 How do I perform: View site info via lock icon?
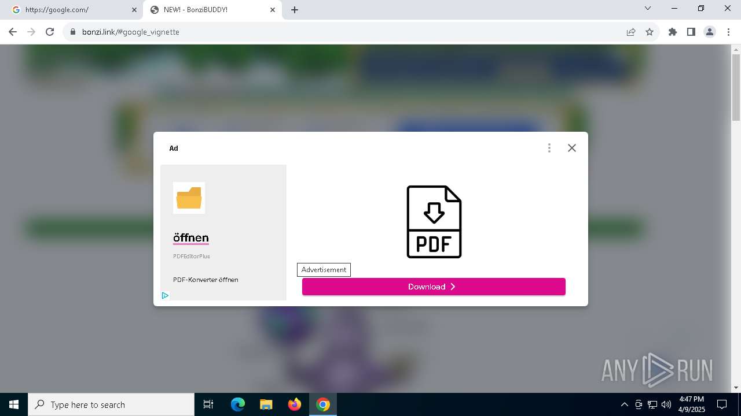[x=73, y=32]
